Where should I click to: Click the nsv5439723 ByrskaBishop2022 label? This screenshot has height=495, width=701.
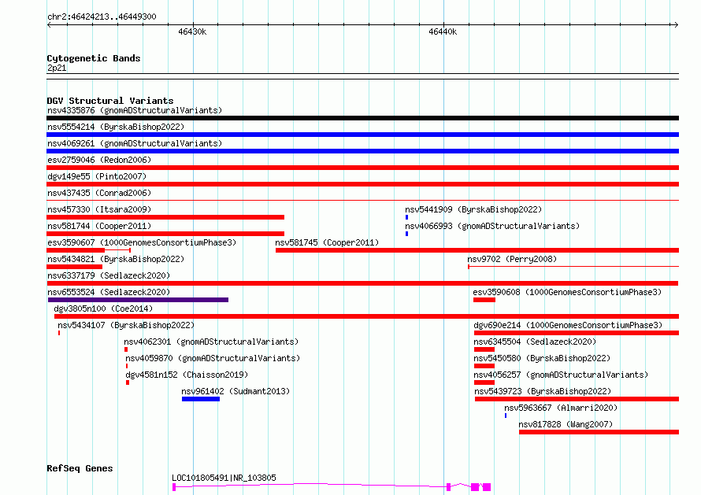pos(543,391)
